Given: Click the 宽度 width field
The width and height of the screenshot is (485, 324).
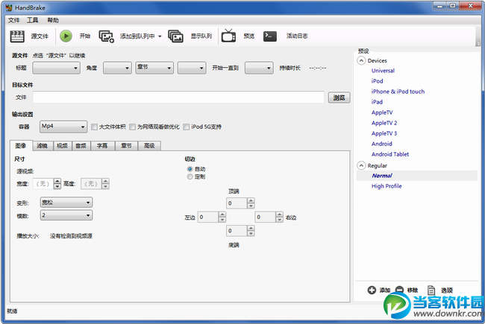Looking at the screenshot, I should 43,184.
